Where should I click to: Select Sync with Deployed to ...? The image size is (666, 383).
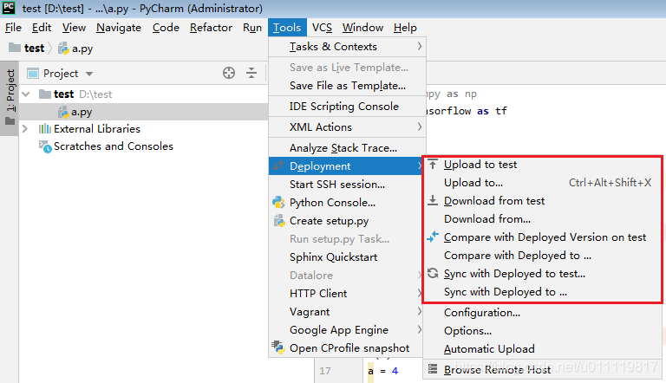click(x=542, y=292)
